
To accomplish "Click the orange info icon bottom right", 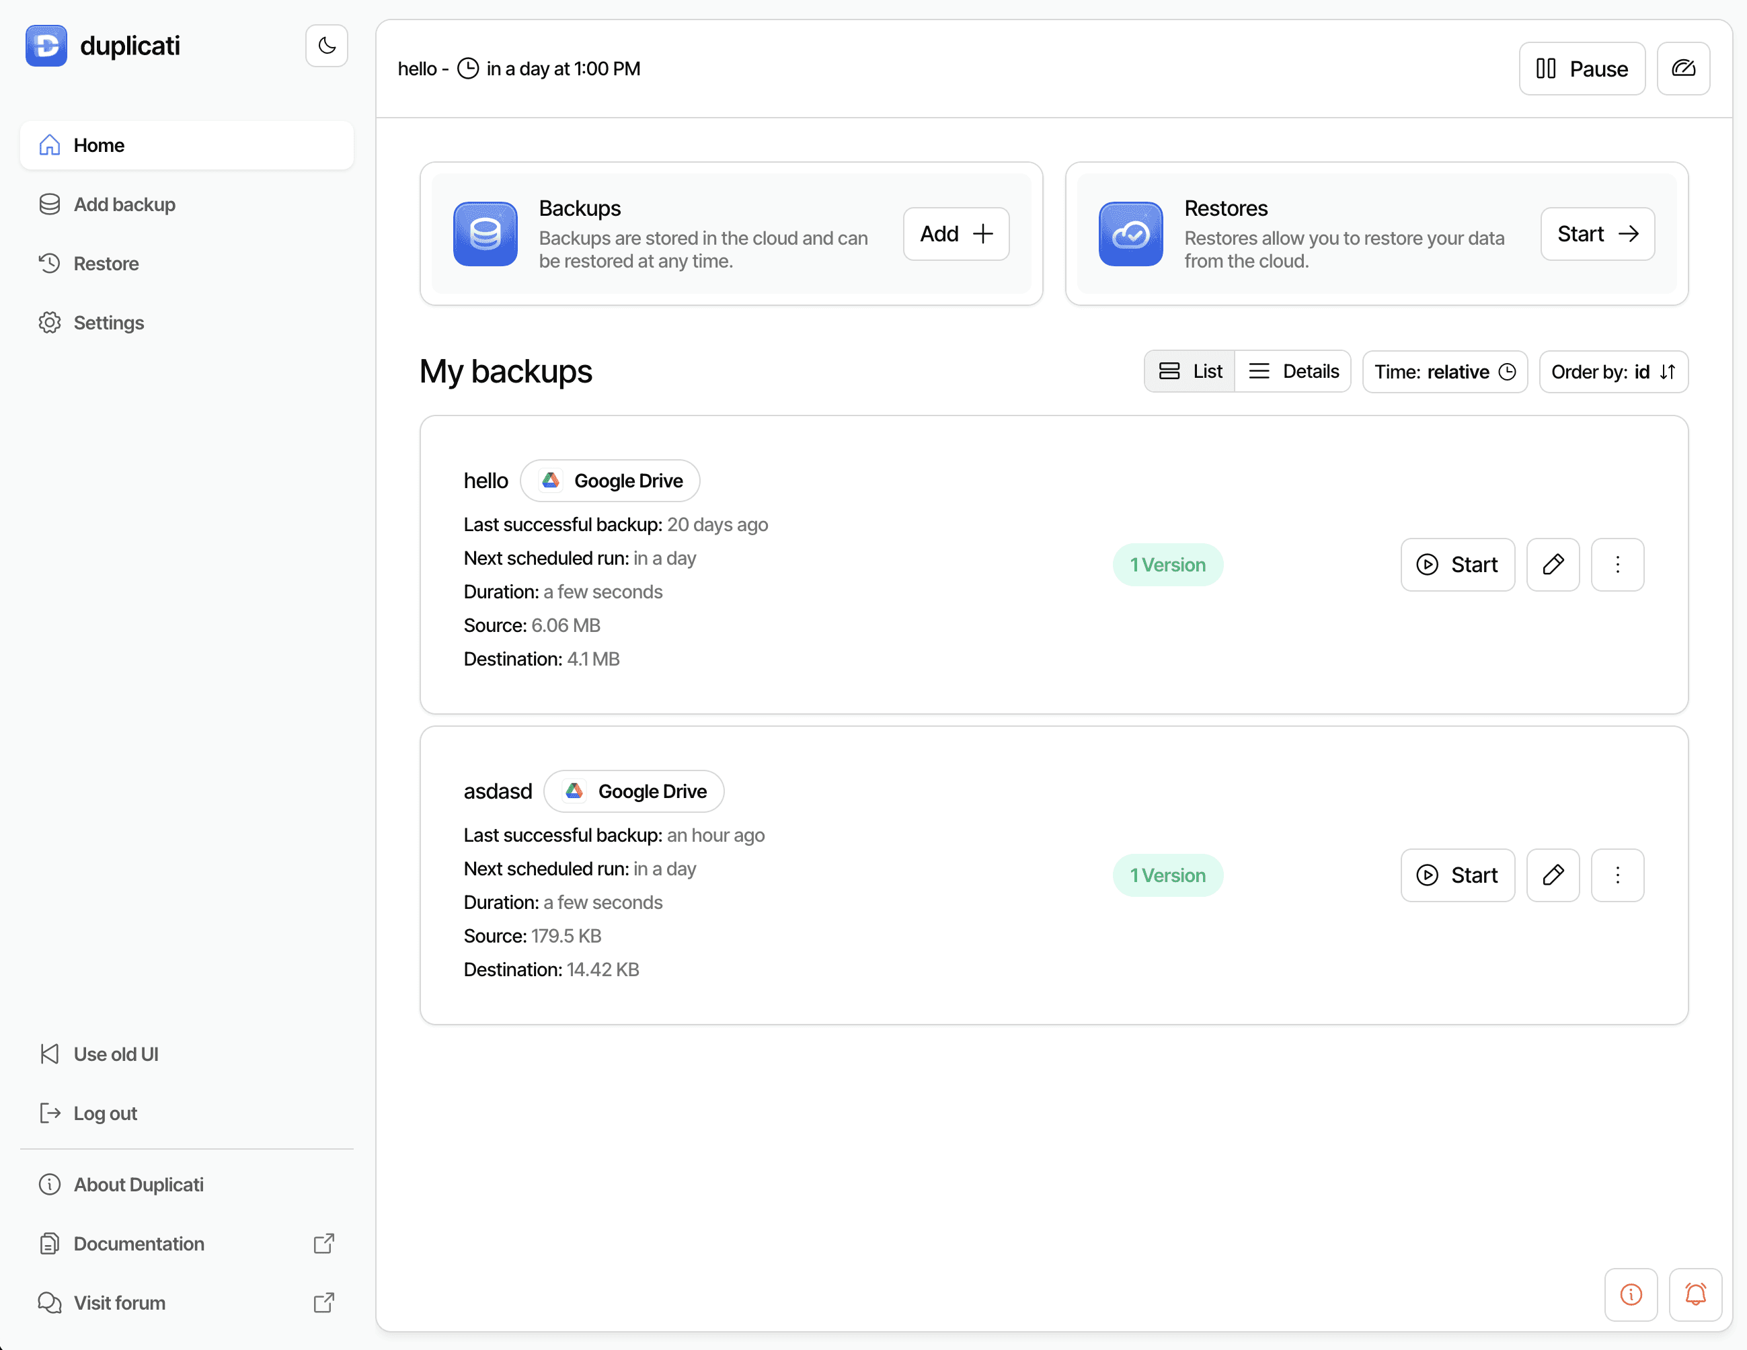I will point(1630,1294).
